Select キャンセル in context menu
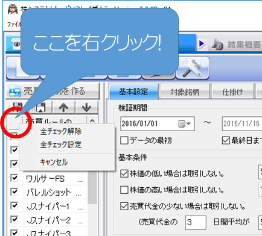The height and width of the screenshot is (236, 262). (x=54, y=162)
